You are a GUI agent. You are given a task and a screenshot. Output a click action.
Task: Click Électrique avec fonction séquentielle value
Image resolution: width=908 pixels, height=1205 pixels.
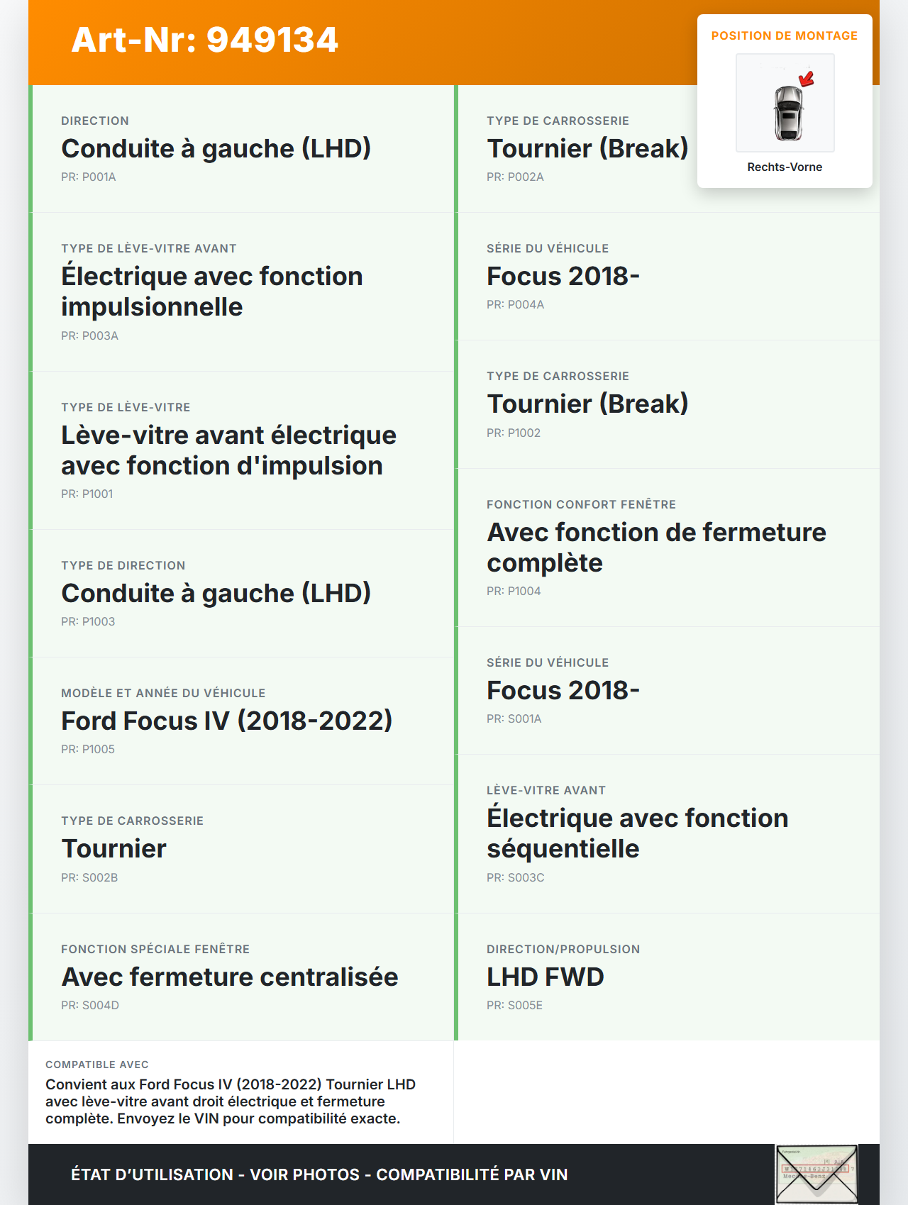[x=637, y=833]
